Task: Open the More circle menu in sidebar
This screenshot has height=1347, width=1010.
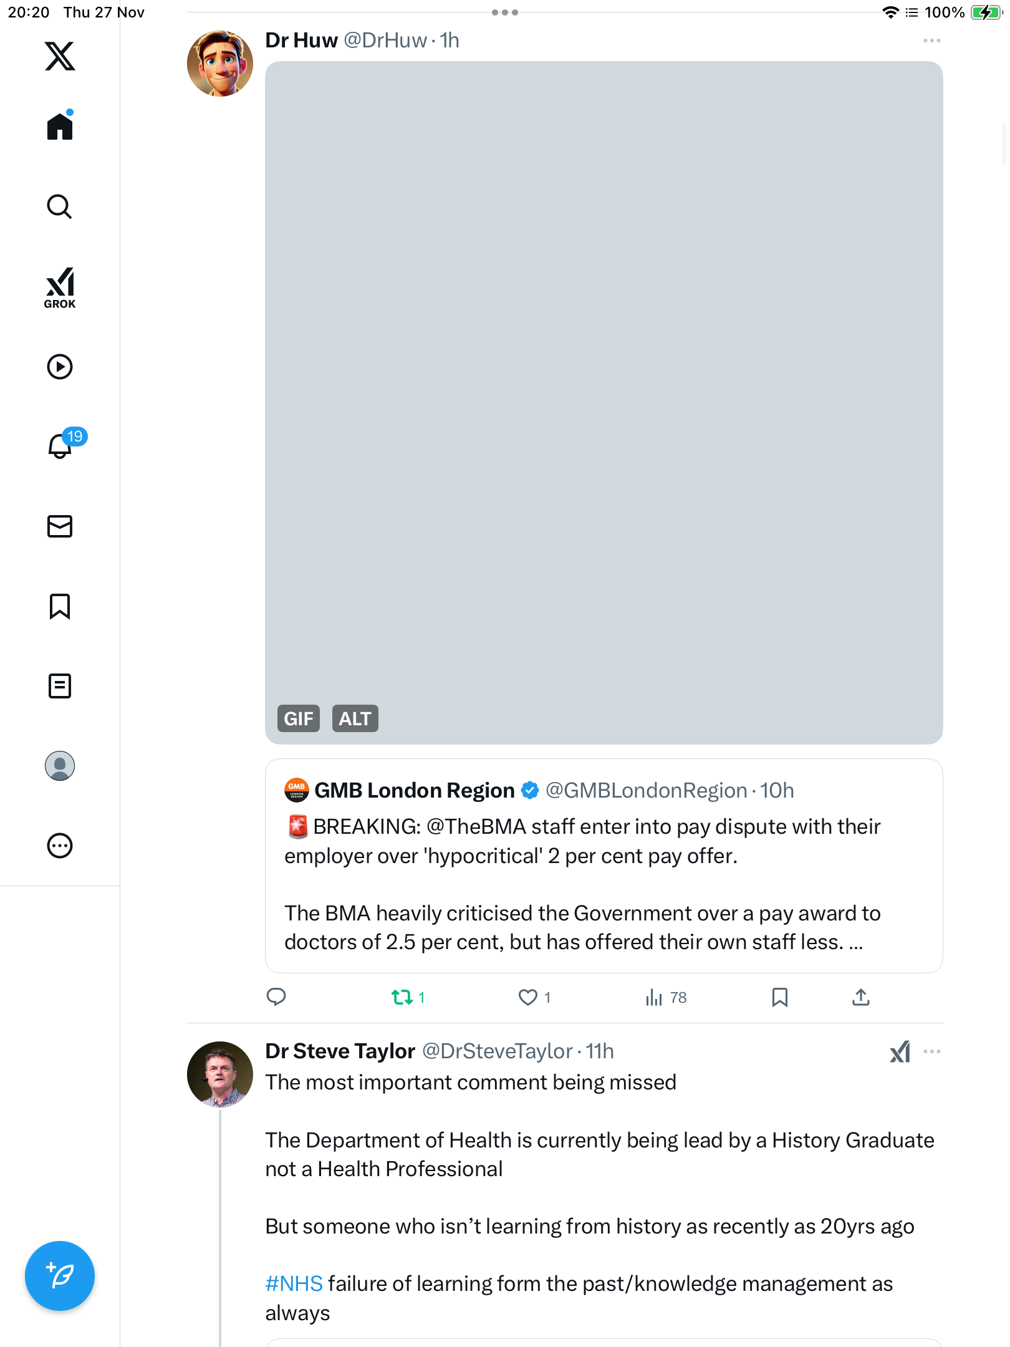Action: click(60, 846)
